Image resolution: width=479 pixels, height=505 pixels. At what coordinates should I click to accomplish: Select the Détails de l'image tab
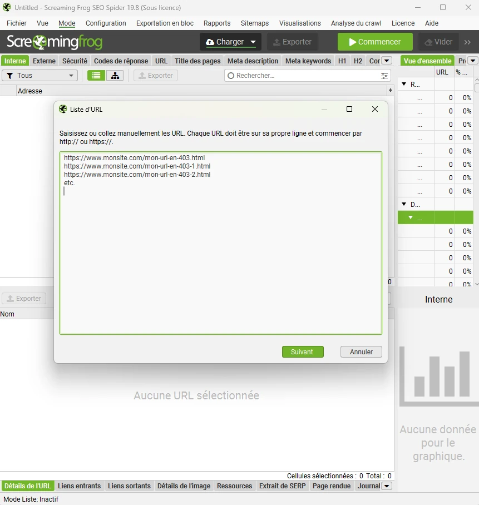click(x=184, y=486)
